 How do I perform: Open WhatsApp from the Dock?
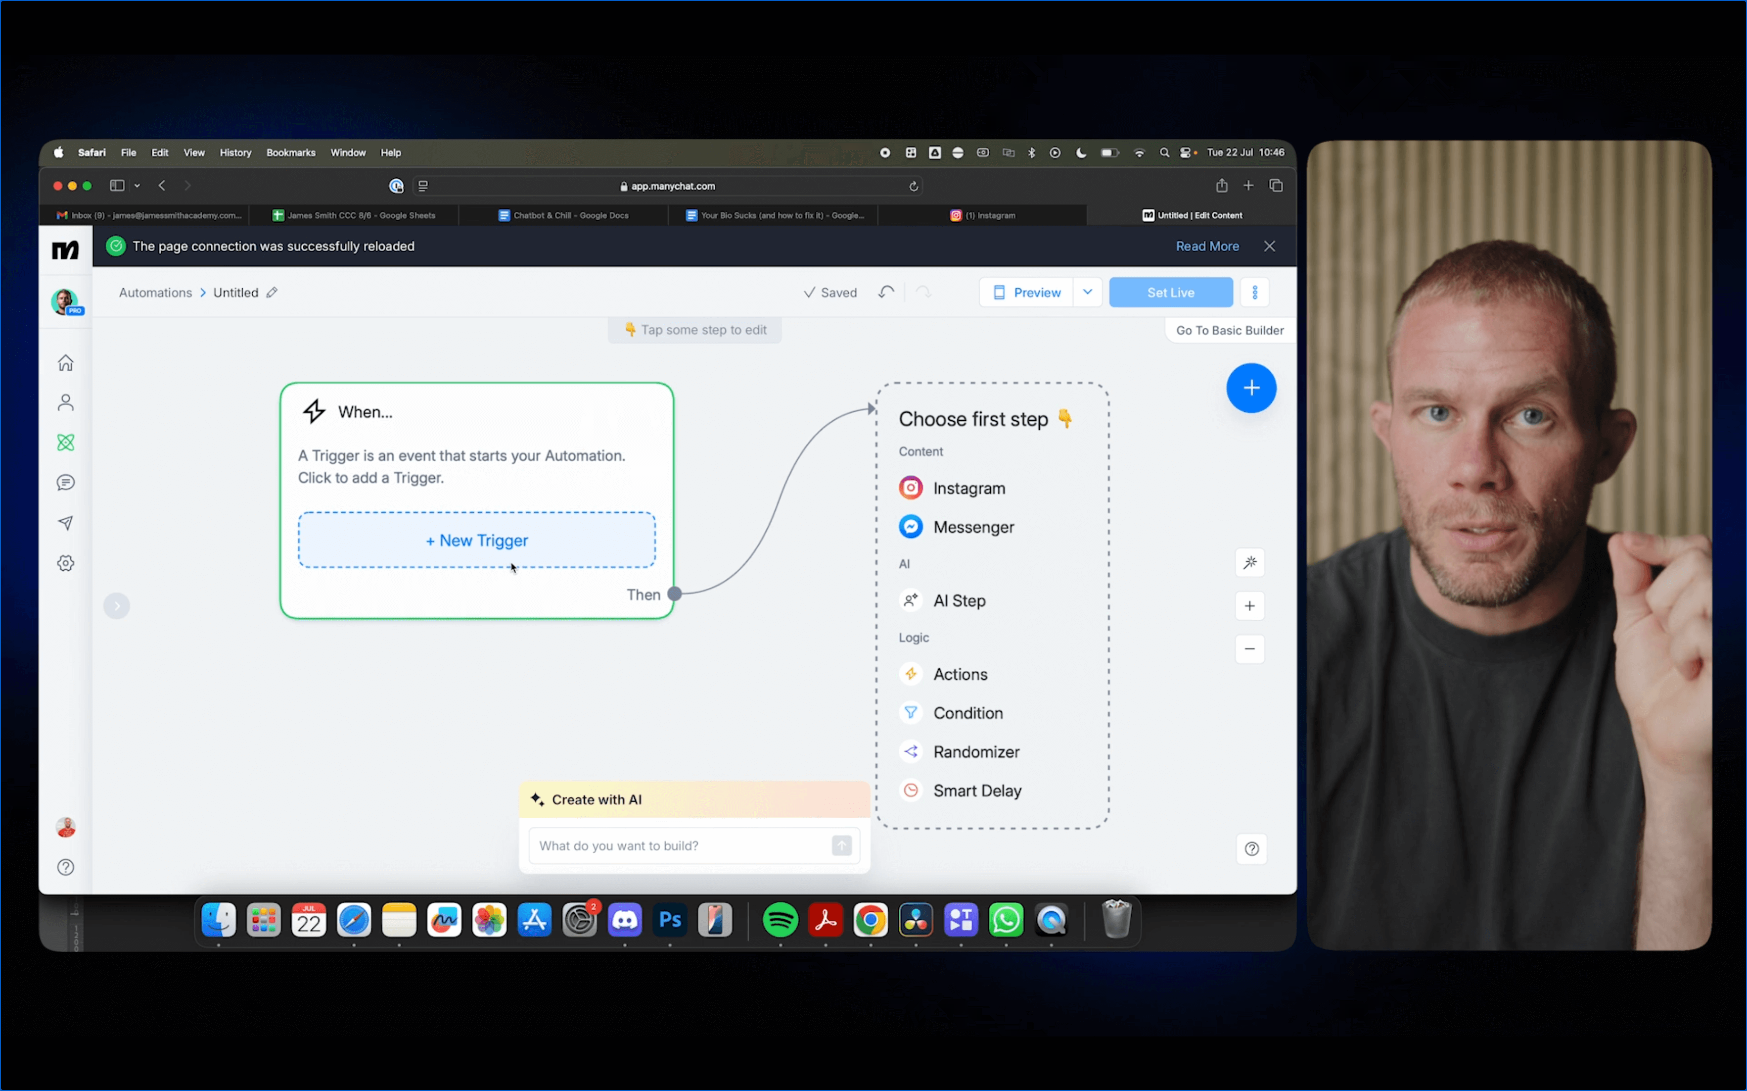pos(1005,920)
